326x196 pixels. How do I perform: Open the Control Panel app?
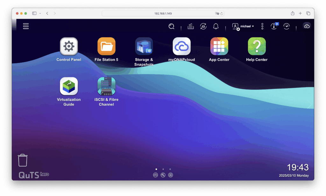click(x=69, y=46)
